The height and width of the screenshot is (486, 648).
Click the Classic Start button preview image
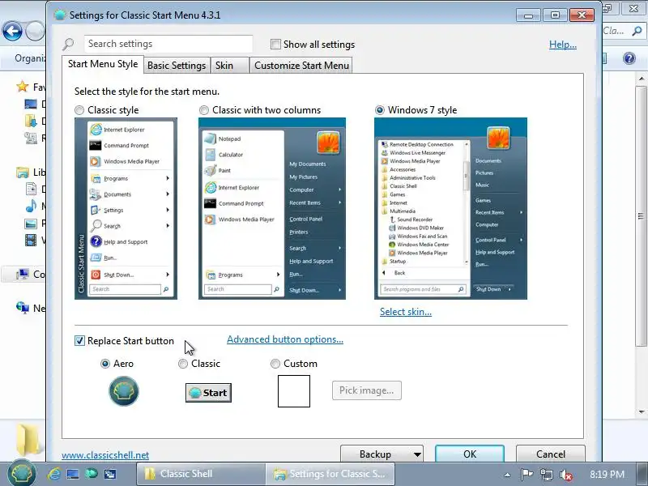coord(208,393)
